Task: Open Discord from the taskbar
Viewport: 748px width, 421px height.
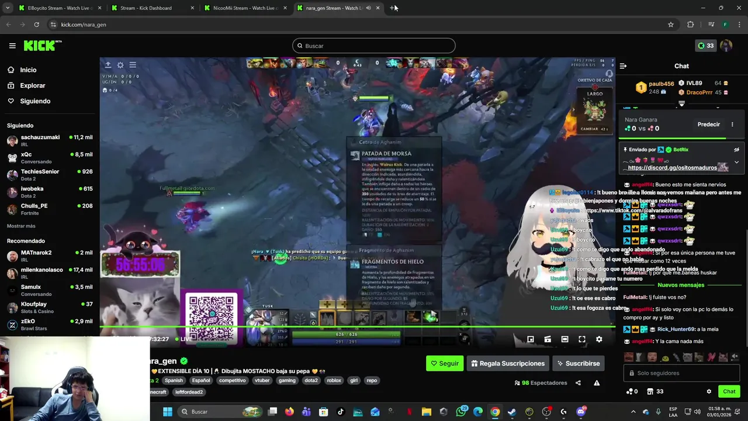Action: pos(580,412)
